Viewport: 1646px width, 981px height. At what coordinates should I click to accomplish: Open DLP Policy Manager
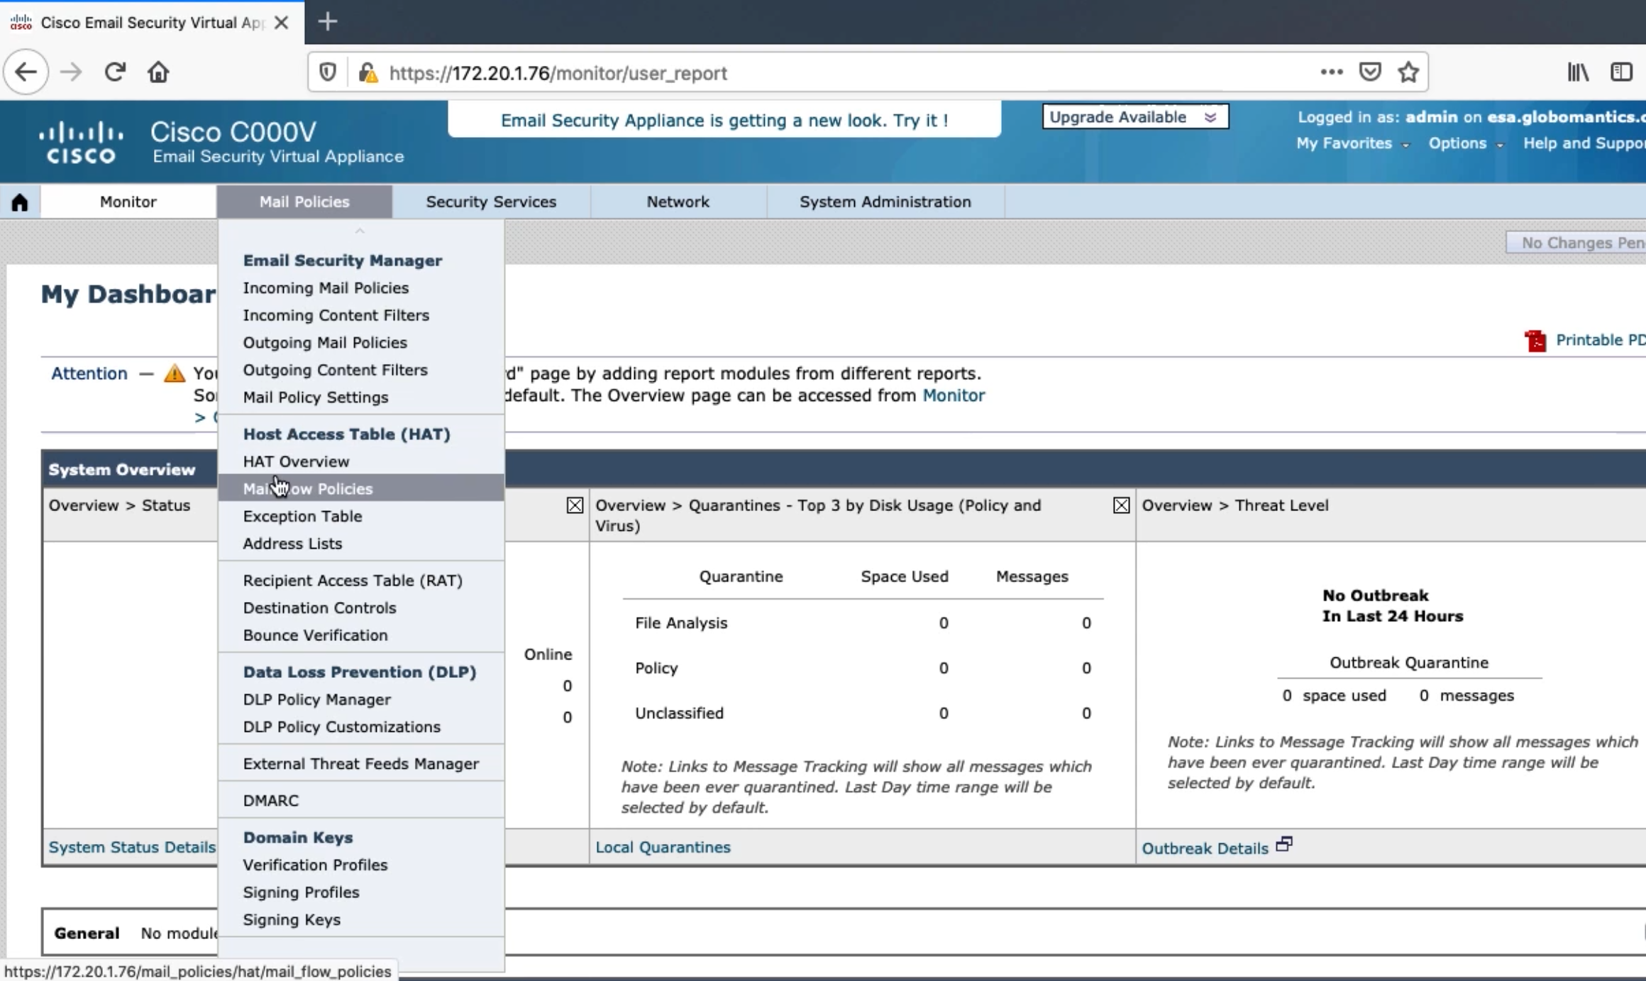click(316, 699)
